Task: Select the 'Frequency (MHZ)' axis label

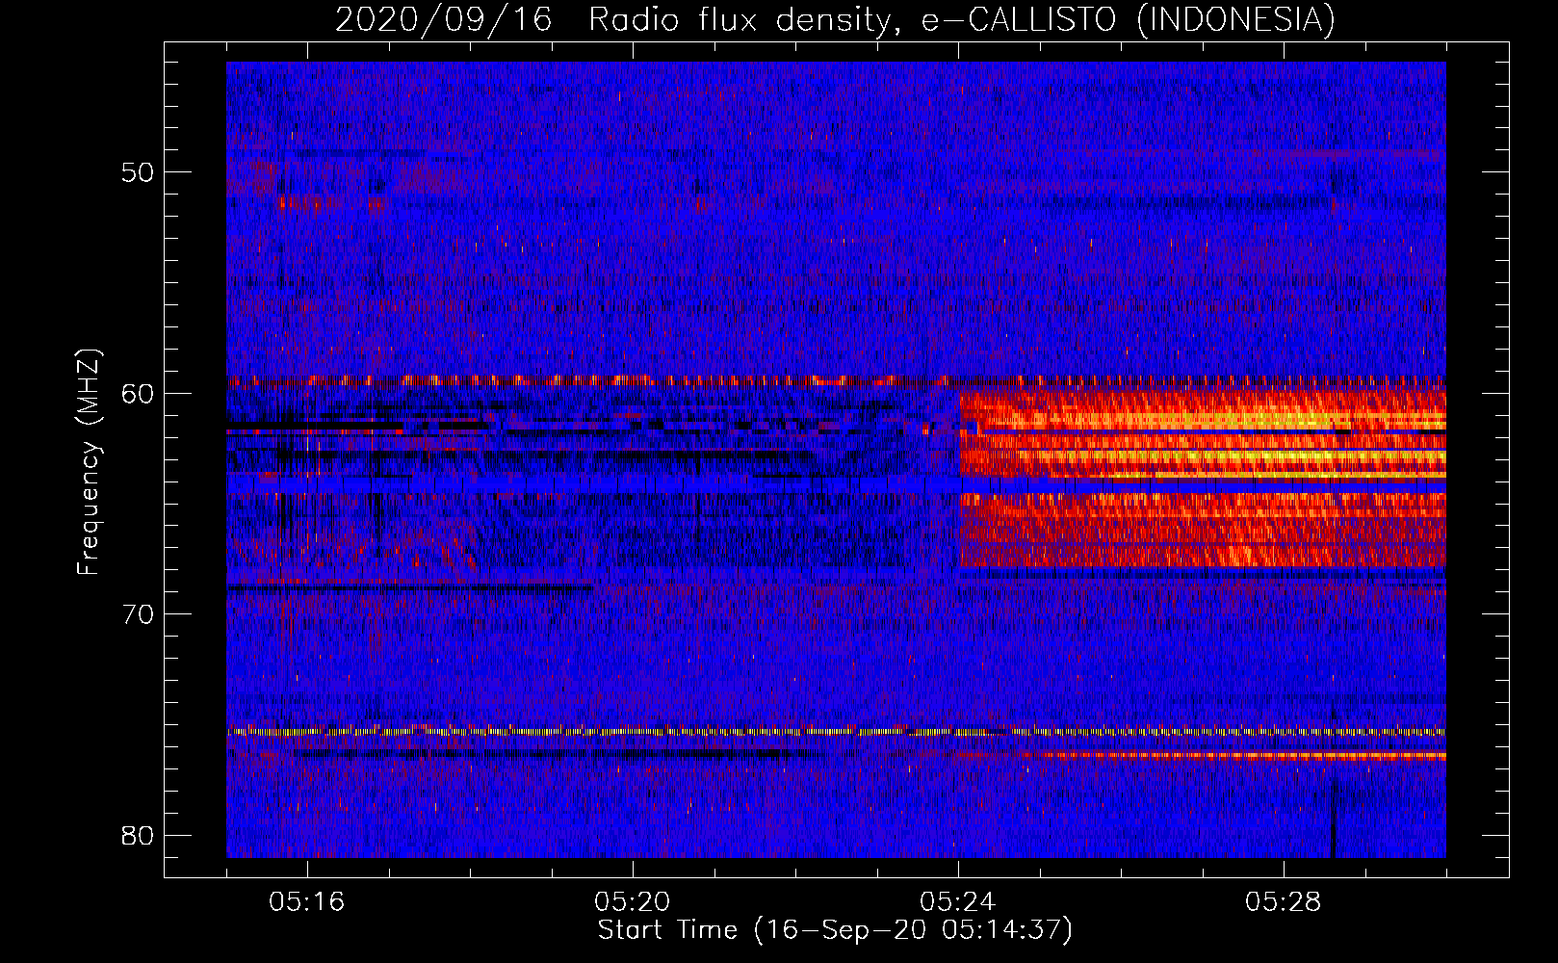Action: [89, 462]
